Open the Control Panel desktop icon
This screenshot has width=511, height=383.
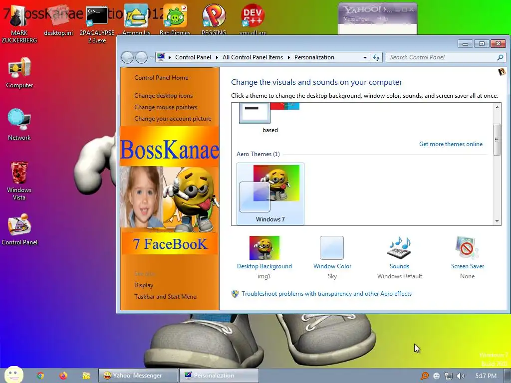(x=19, y=229)
